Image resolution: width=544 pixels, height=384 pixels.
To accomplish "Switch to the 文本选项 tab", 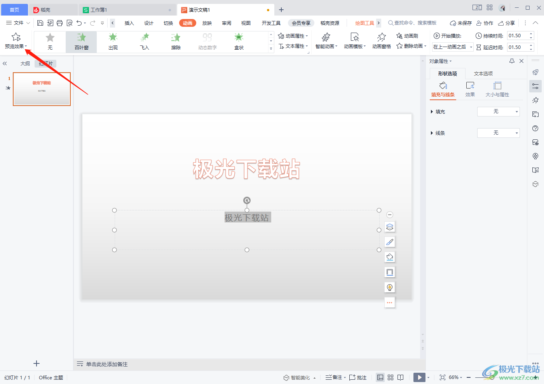I will click(483, 73).
